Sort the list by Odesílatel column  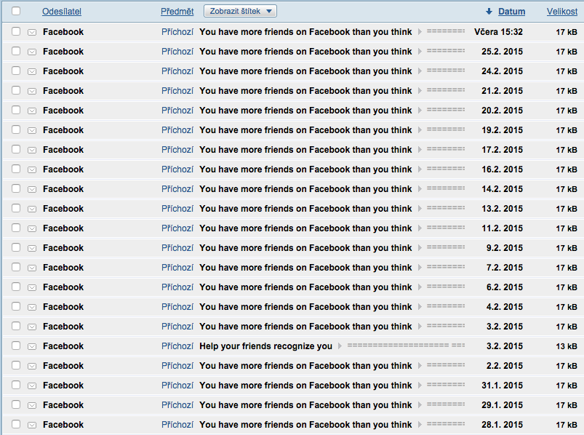point(62,12)
